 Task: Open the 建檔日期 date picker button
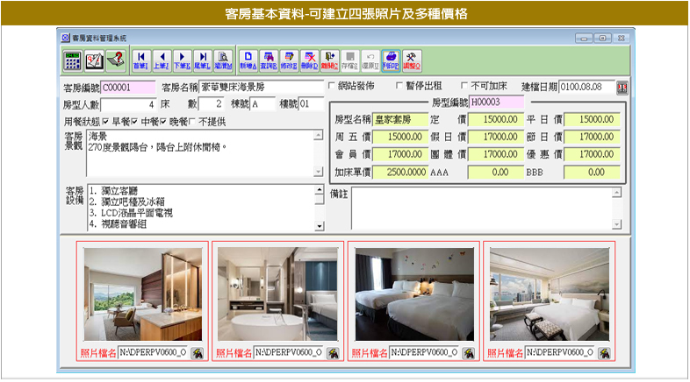point(622,87)
